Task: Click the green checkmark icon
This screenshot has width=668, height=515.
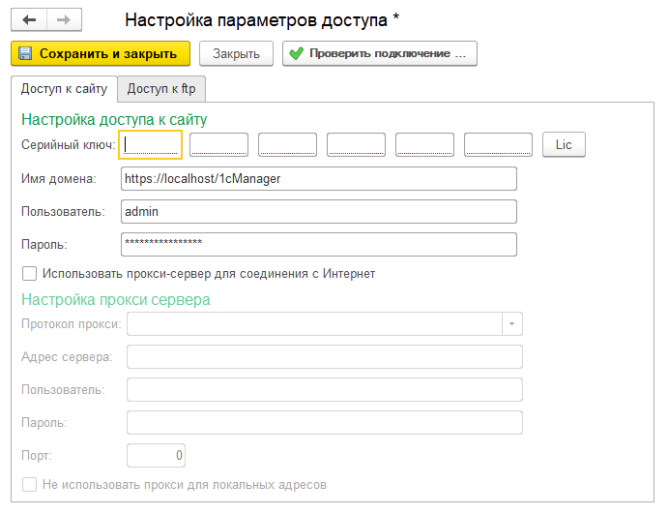Action: (x=296, y=53)
